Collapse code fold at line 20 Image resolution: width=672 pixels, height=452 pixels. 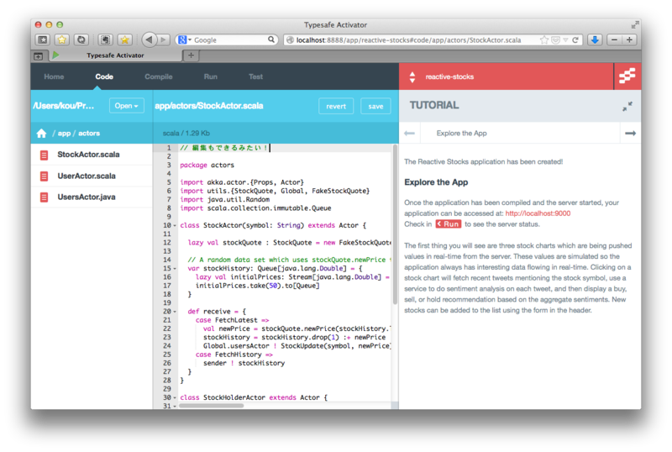tap(175, 312)
